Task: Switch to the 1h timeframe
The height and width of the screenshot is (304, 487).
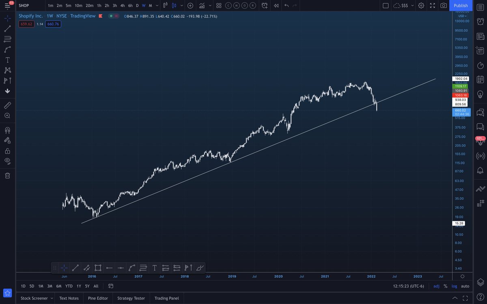Action: (99, 6)
